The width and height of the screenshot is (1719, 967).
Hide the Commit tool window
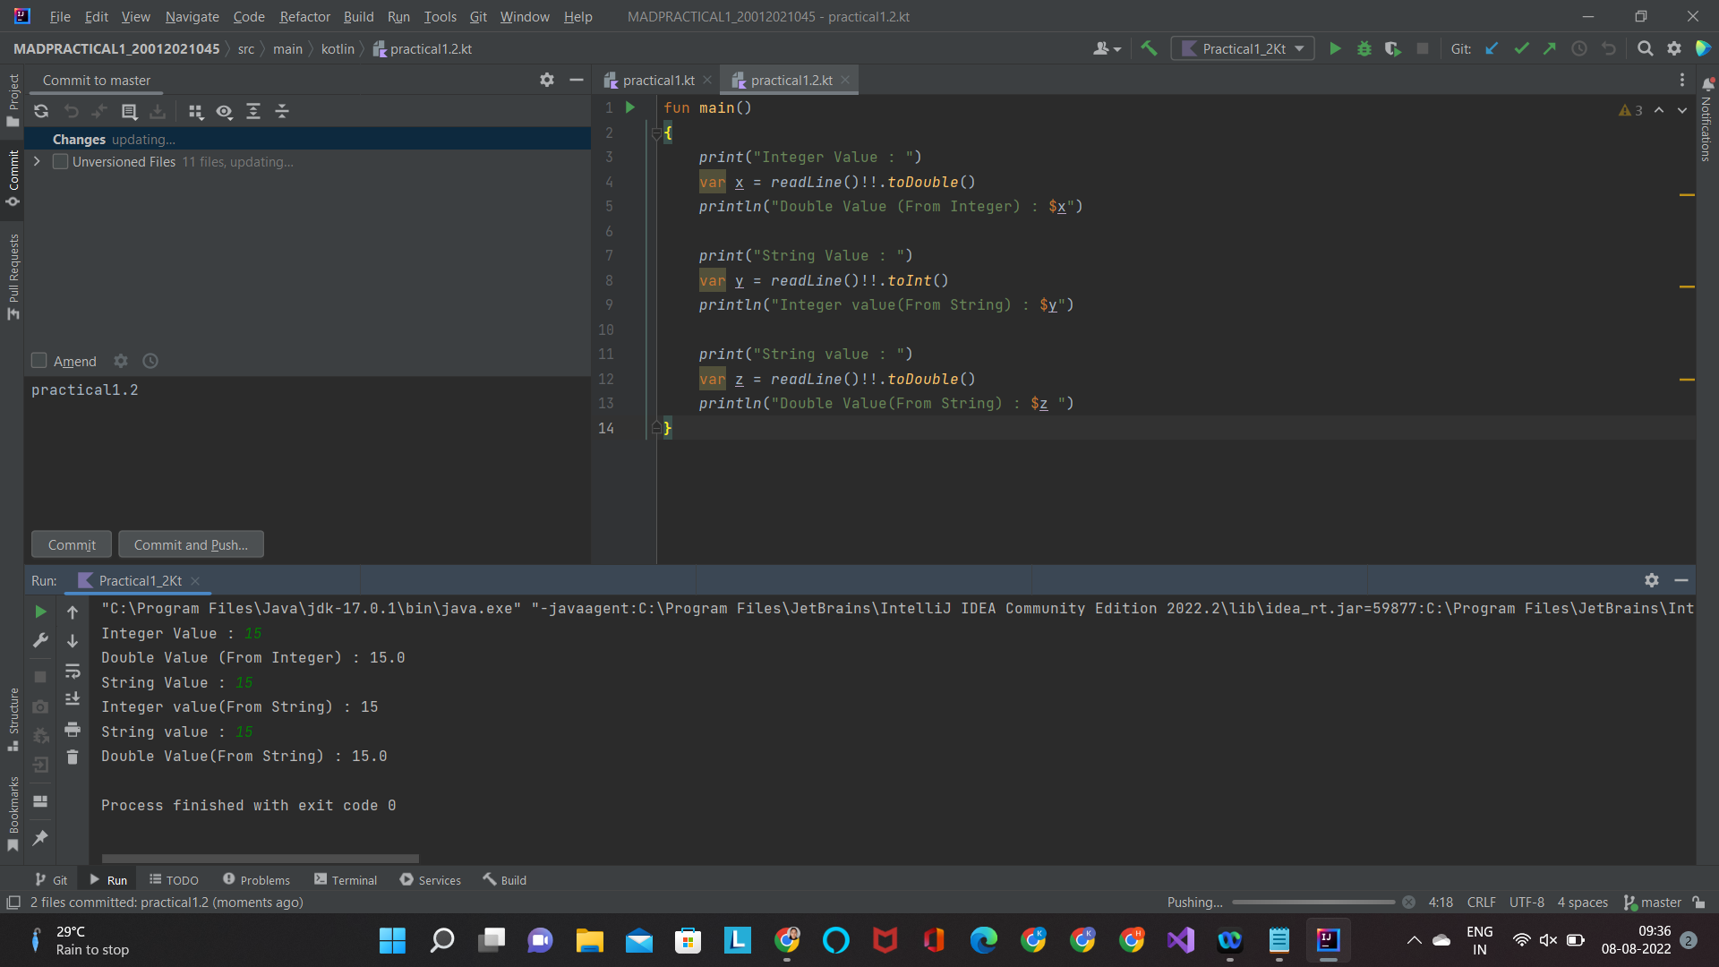(577, 81)
